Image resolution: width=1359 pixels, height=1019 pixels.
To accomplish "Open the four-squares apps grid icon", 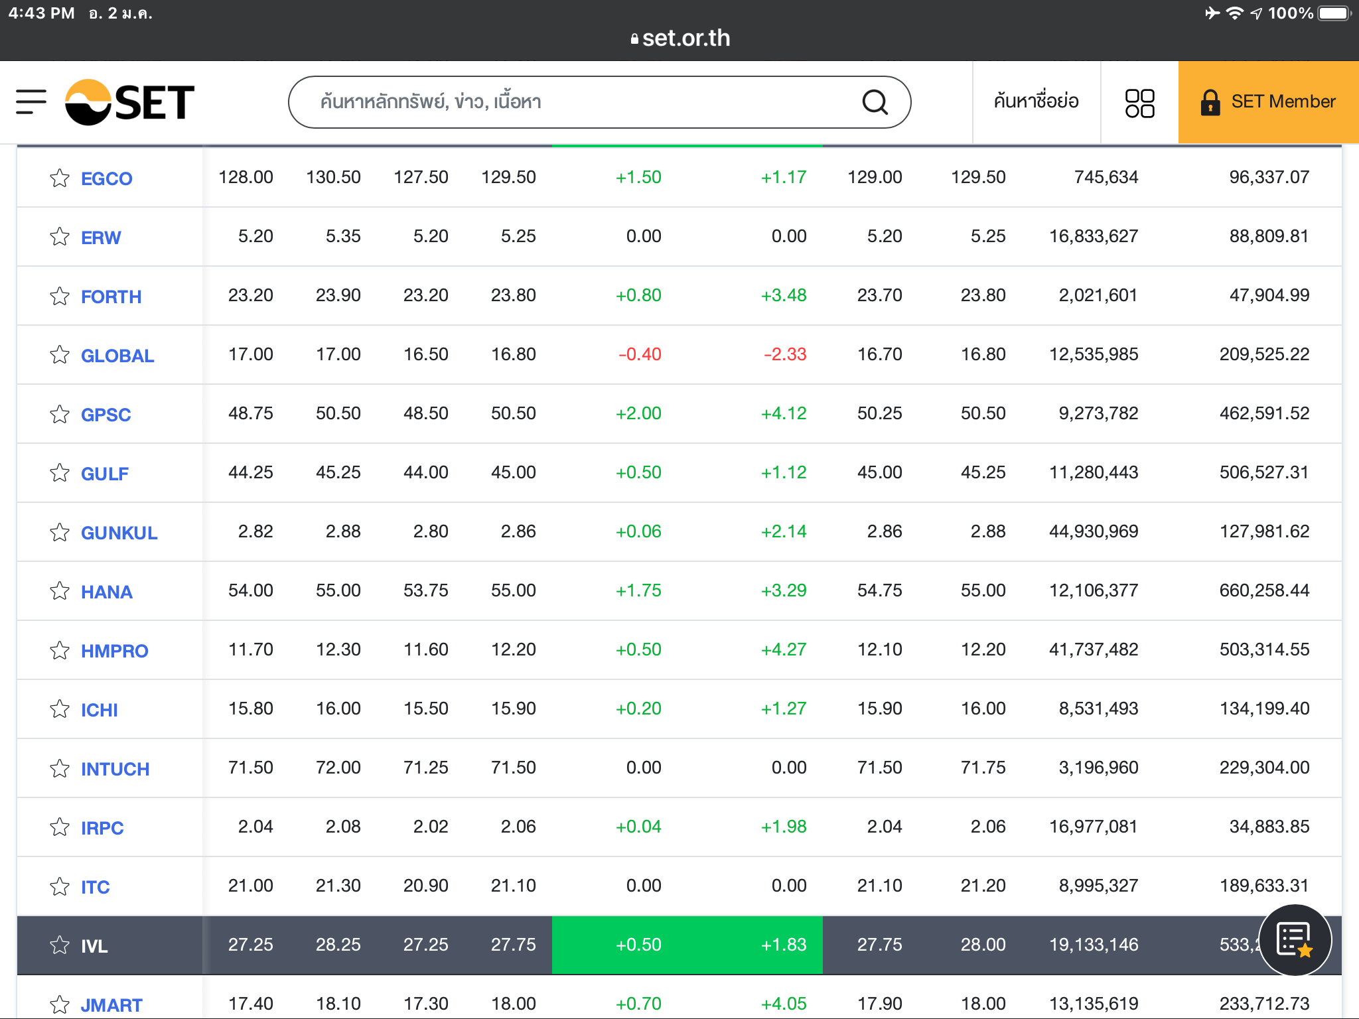I will pyautogui.click(x=1139, y=103).
